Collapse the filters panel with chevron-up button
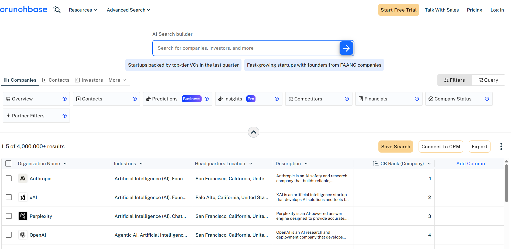511x249 pixels. click(x=254, y=132)
